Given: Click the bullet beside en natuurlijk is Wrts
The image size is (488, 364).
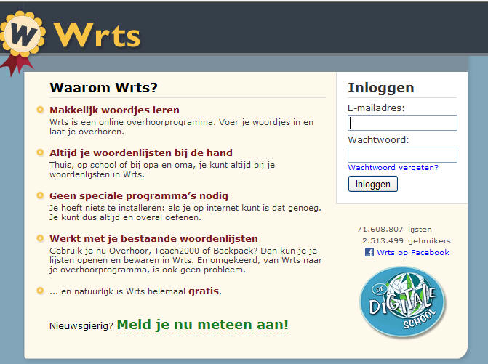Looking at the screenshot, I should tap(40, 291).
